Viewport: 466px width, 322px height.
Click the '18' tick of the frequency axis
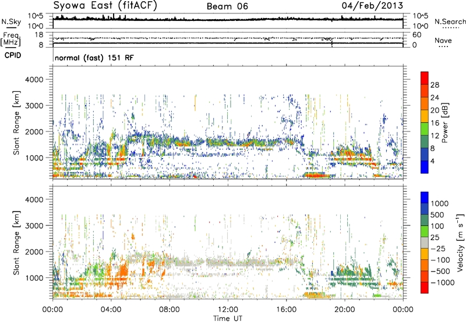(x=38, y=35)
